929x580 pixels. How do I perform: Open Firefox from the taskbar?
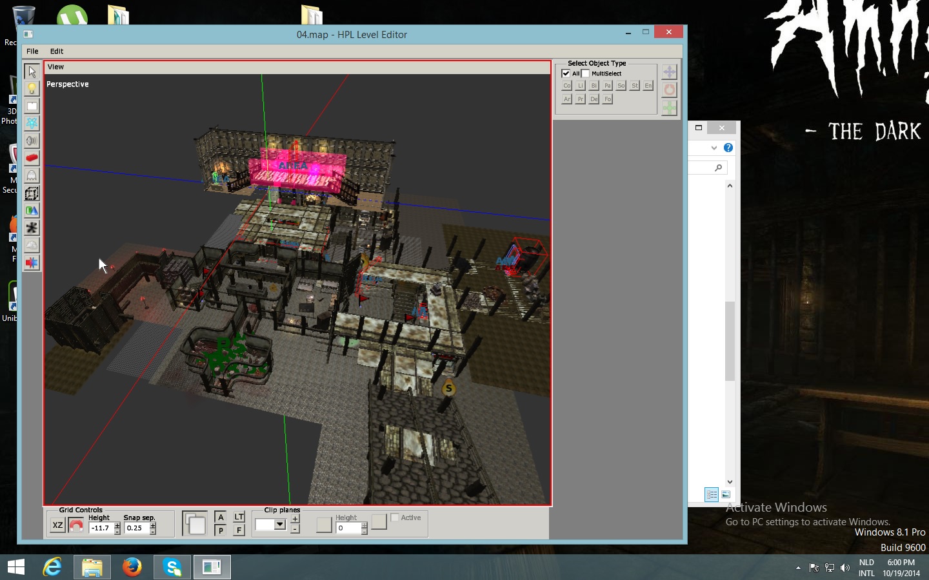[x=132, y=567]
